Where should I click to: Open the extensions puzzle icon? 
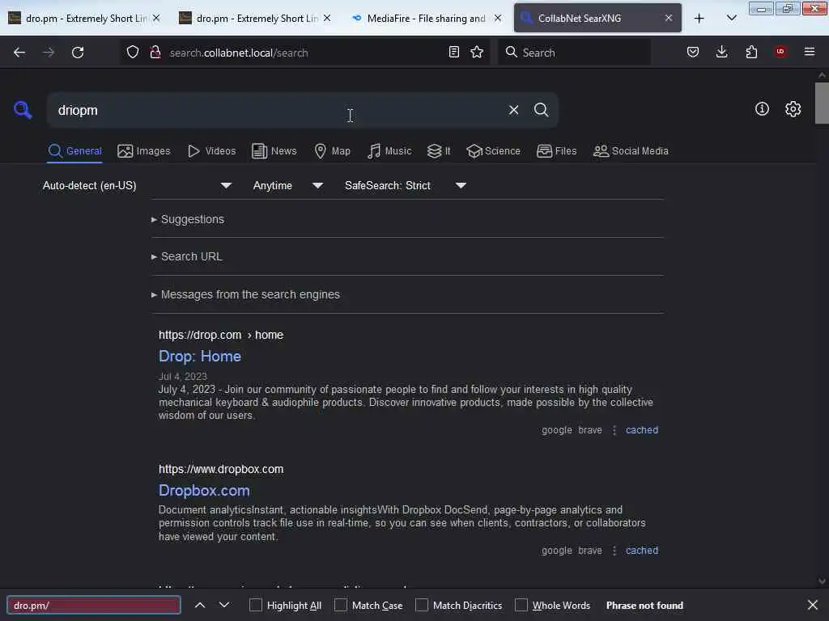point(751,52)
